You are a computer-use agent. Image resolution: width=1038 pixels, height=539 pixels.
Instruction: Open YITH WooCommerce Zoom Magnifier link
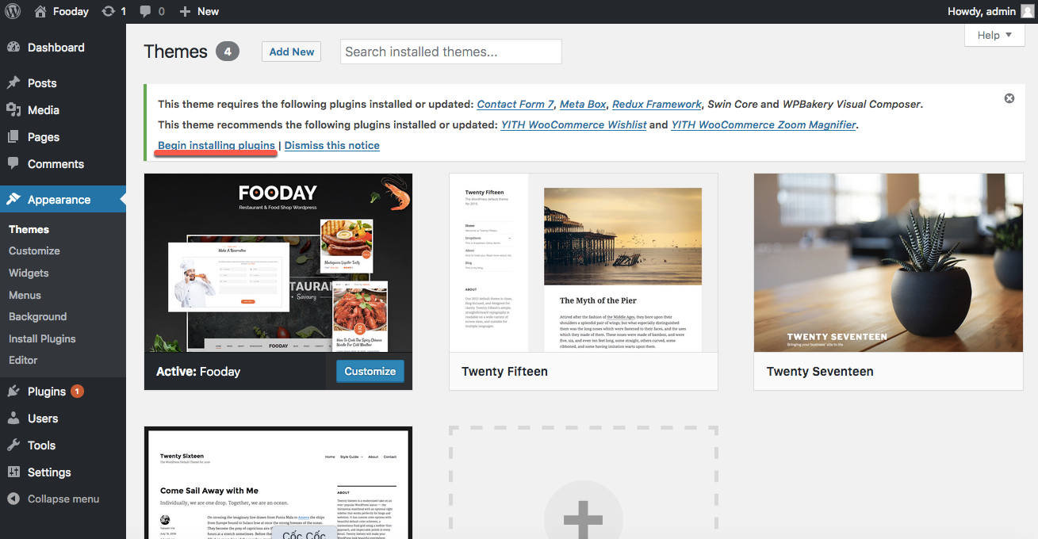point(764,124)
